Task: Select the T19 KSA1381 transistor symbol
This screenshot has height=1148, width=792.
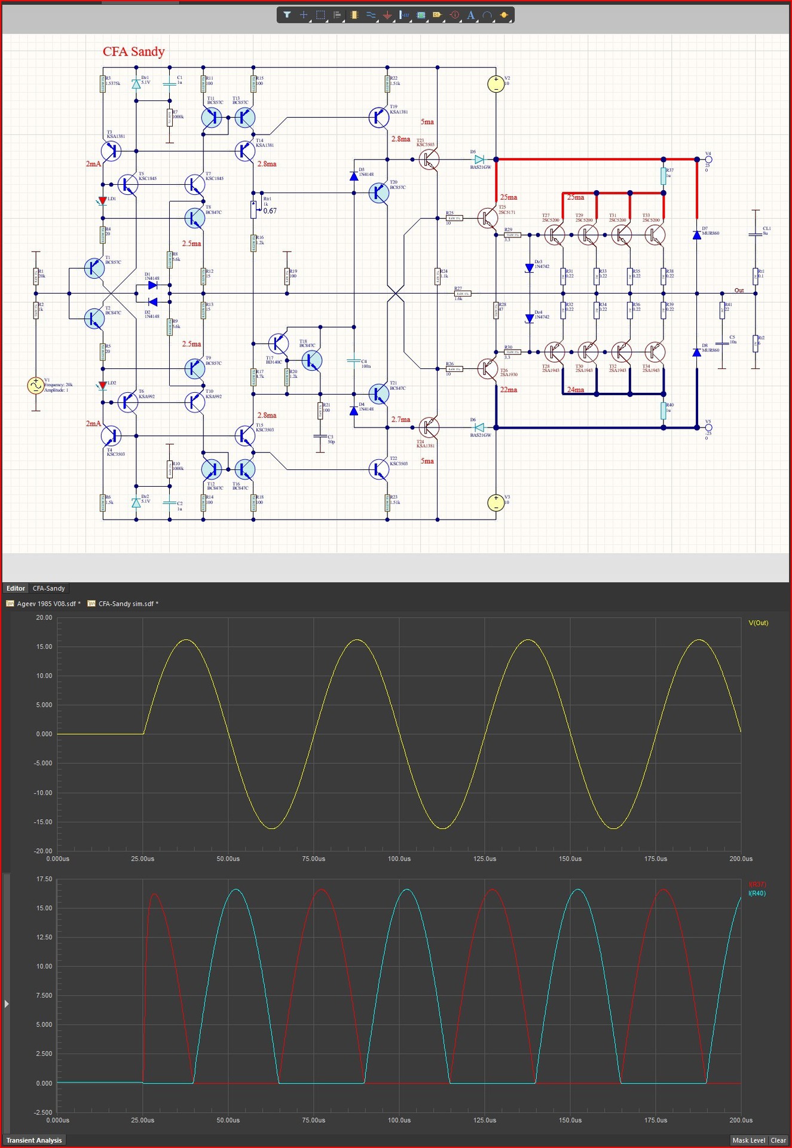Action: (x=379, y=118)
